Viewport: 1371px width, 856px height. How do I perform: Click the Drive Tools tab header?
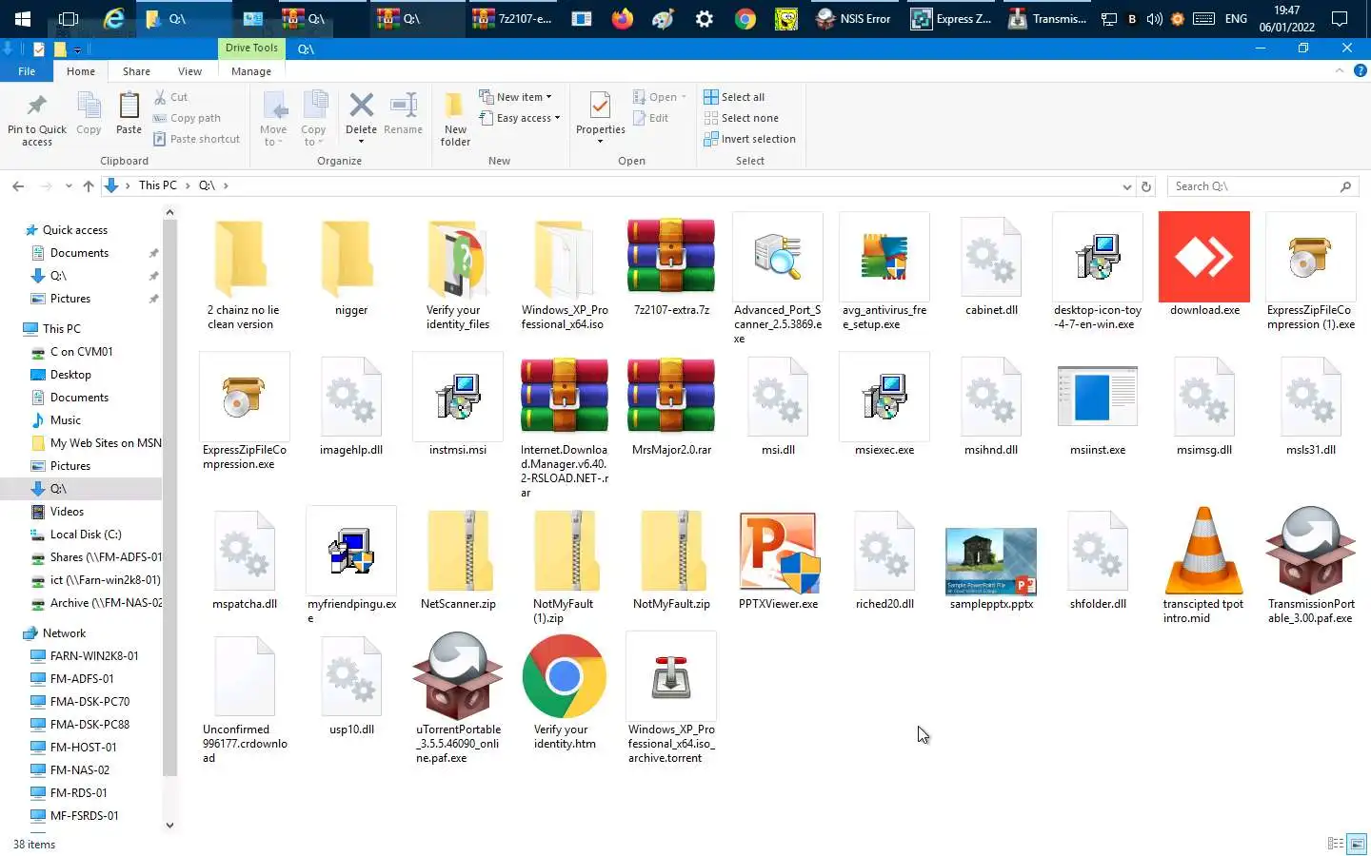click(x=251, y=48)
